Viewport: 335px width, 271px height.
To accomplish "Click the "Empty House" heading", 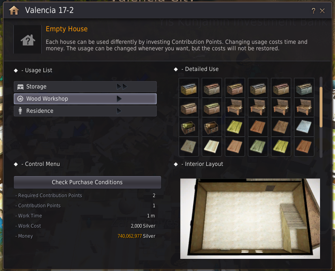I will tap(67, 29).
